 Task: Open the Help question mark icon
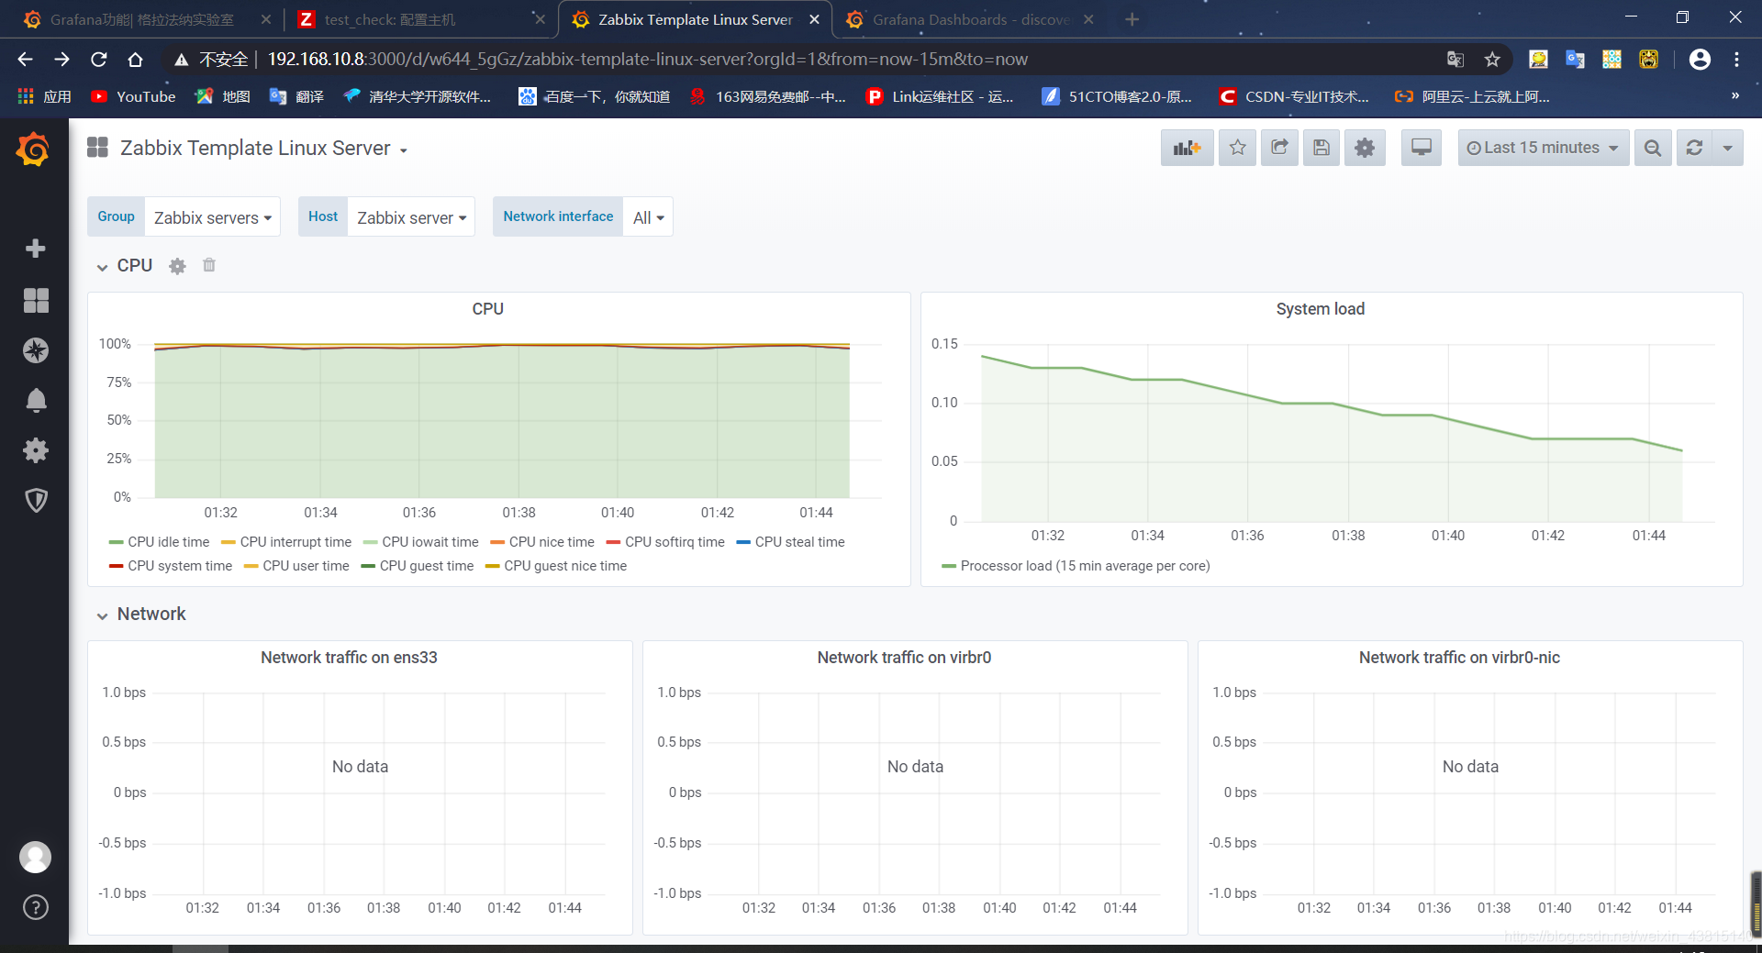36,907
